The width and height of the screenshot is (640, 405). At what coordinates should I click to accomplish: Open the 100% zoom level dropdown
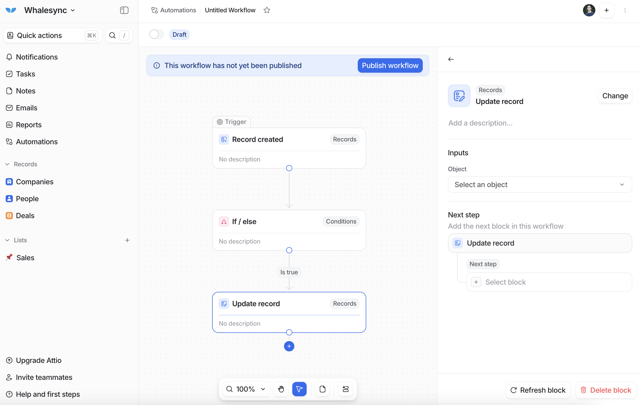pos(246,389)
